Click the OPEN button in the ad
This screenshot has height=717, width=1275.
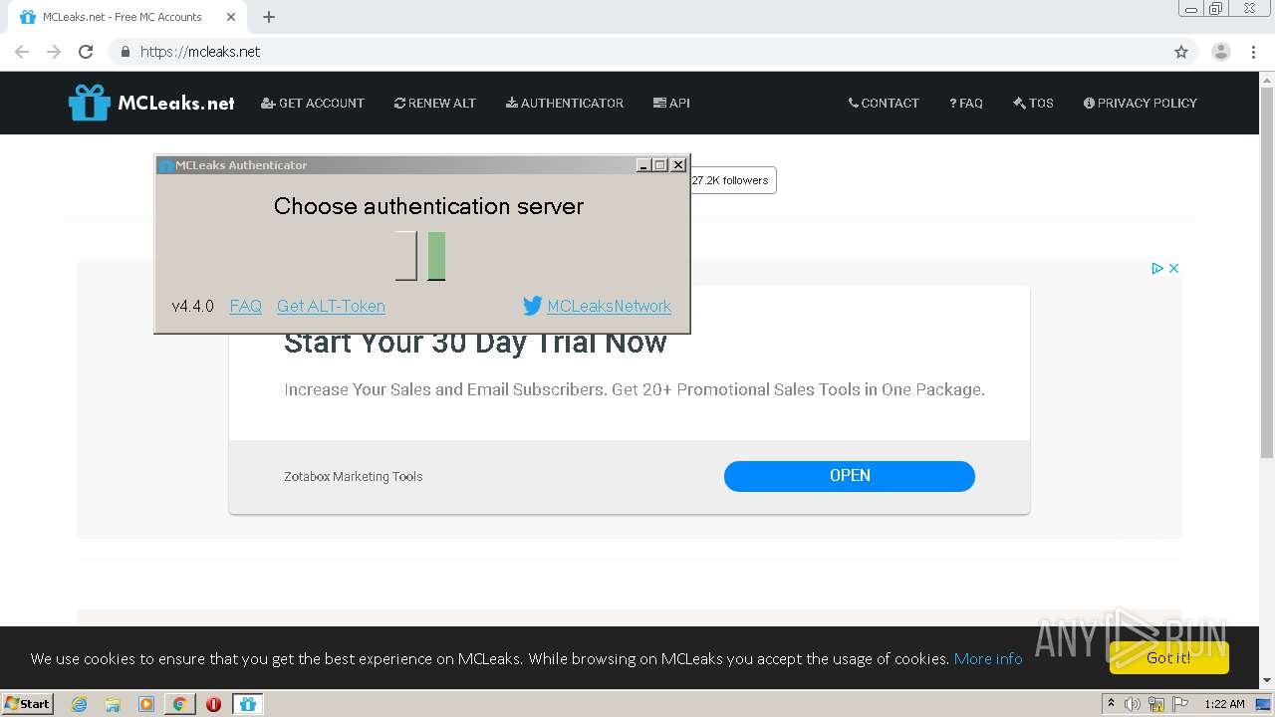(x=850, y=476)
